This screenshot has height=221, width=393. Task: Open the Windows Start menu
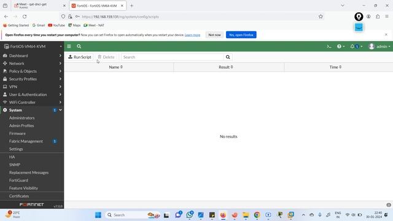click(x=98, y=215)
